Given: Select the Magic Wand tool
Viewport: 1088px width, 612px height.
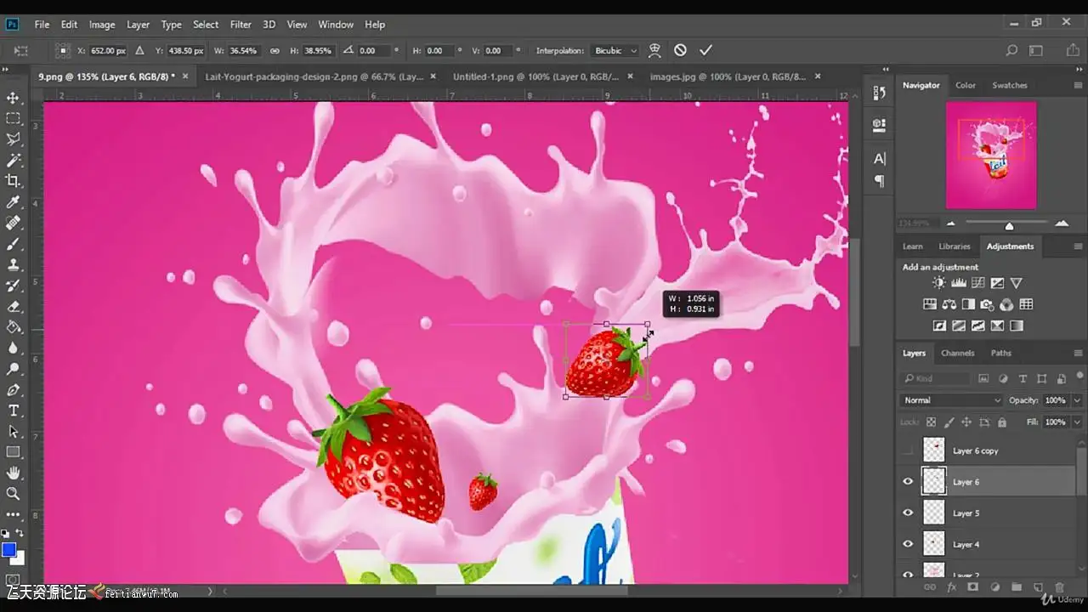Looking at the screenshot, I should (14, 160).
